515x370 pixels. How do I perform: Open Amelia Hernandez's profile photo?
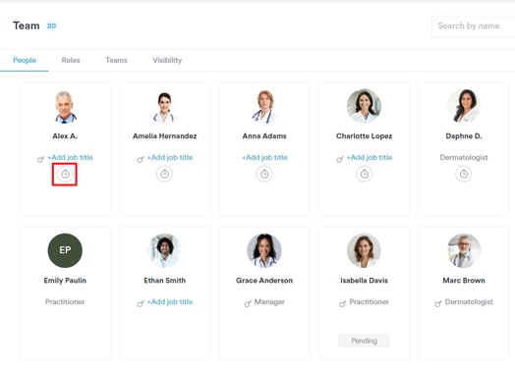tap(164, 107)
